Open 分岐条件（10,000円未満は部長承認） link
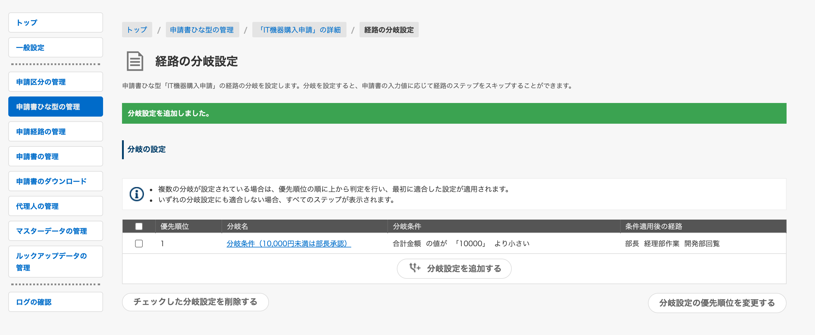815x335 pixels. pyautogui.click(x=288, y=243)
